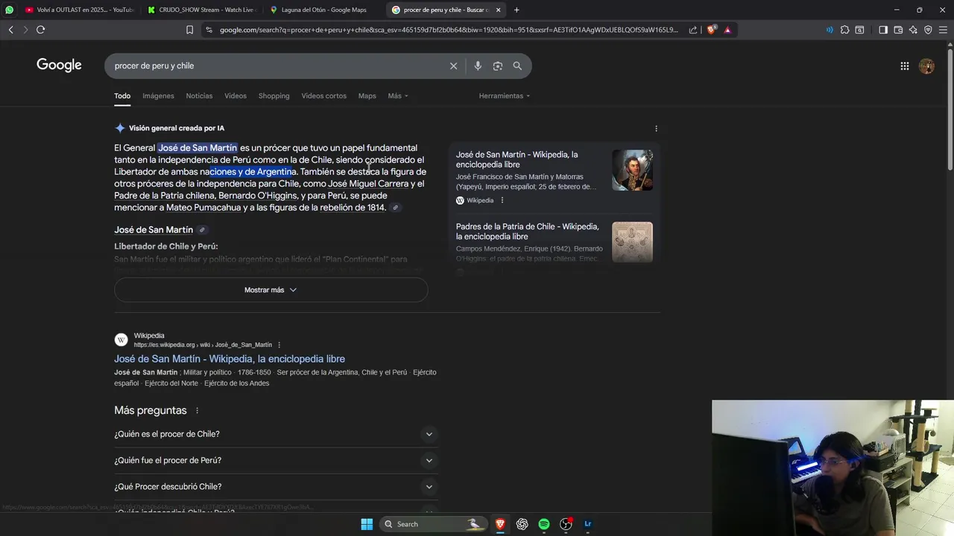
Task: Expand the Más search filters dropdown
Action: tap(398, 96)
